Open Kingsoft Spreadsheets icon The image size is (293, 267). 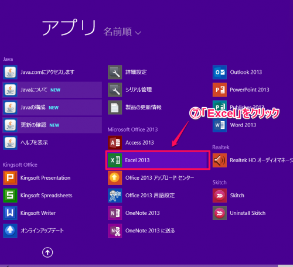10,196
